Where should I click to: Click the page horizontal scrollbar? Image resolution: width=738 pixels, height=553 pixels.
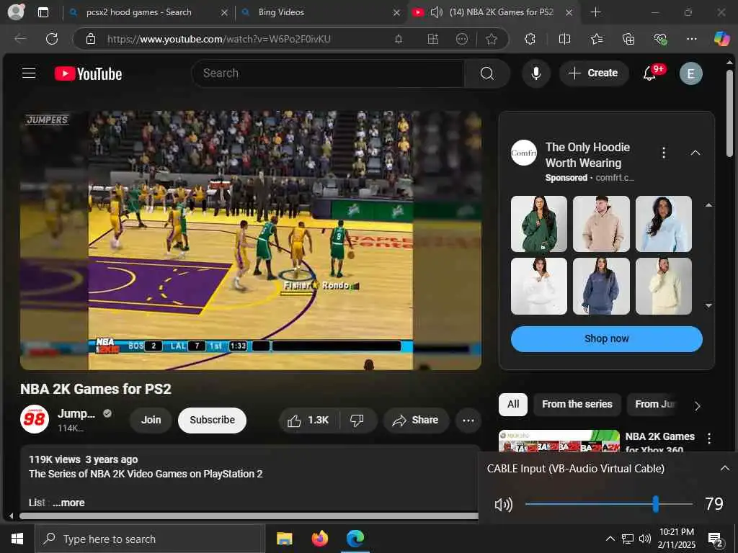249,516
